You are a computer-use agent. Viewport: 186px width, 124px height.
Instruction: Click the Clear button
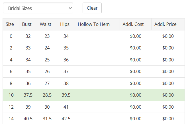pos(92,8)
